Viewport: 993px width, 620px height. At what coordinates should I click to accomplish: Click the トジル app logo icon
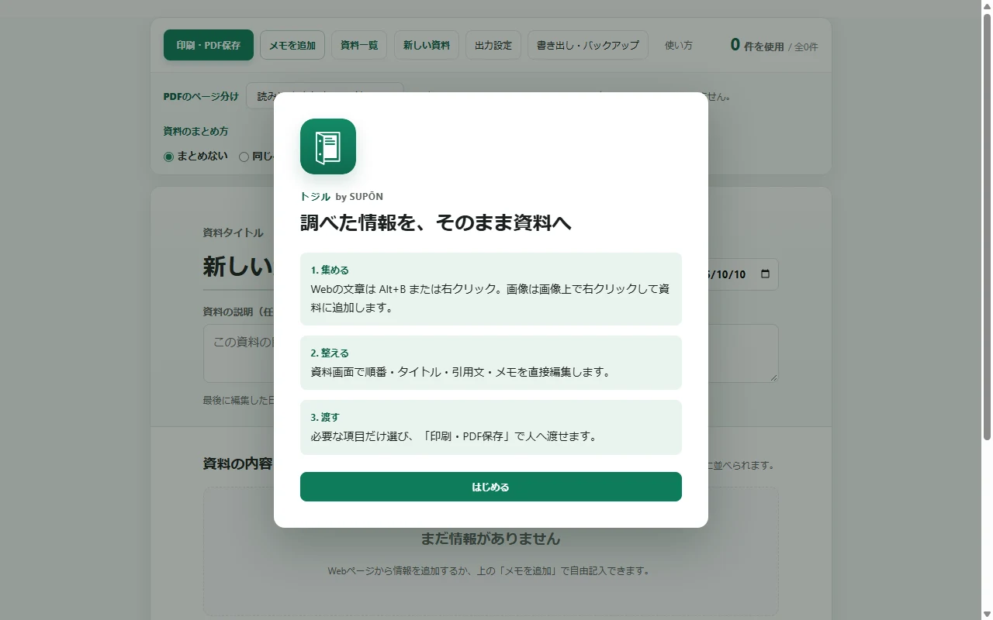[328, 146]
